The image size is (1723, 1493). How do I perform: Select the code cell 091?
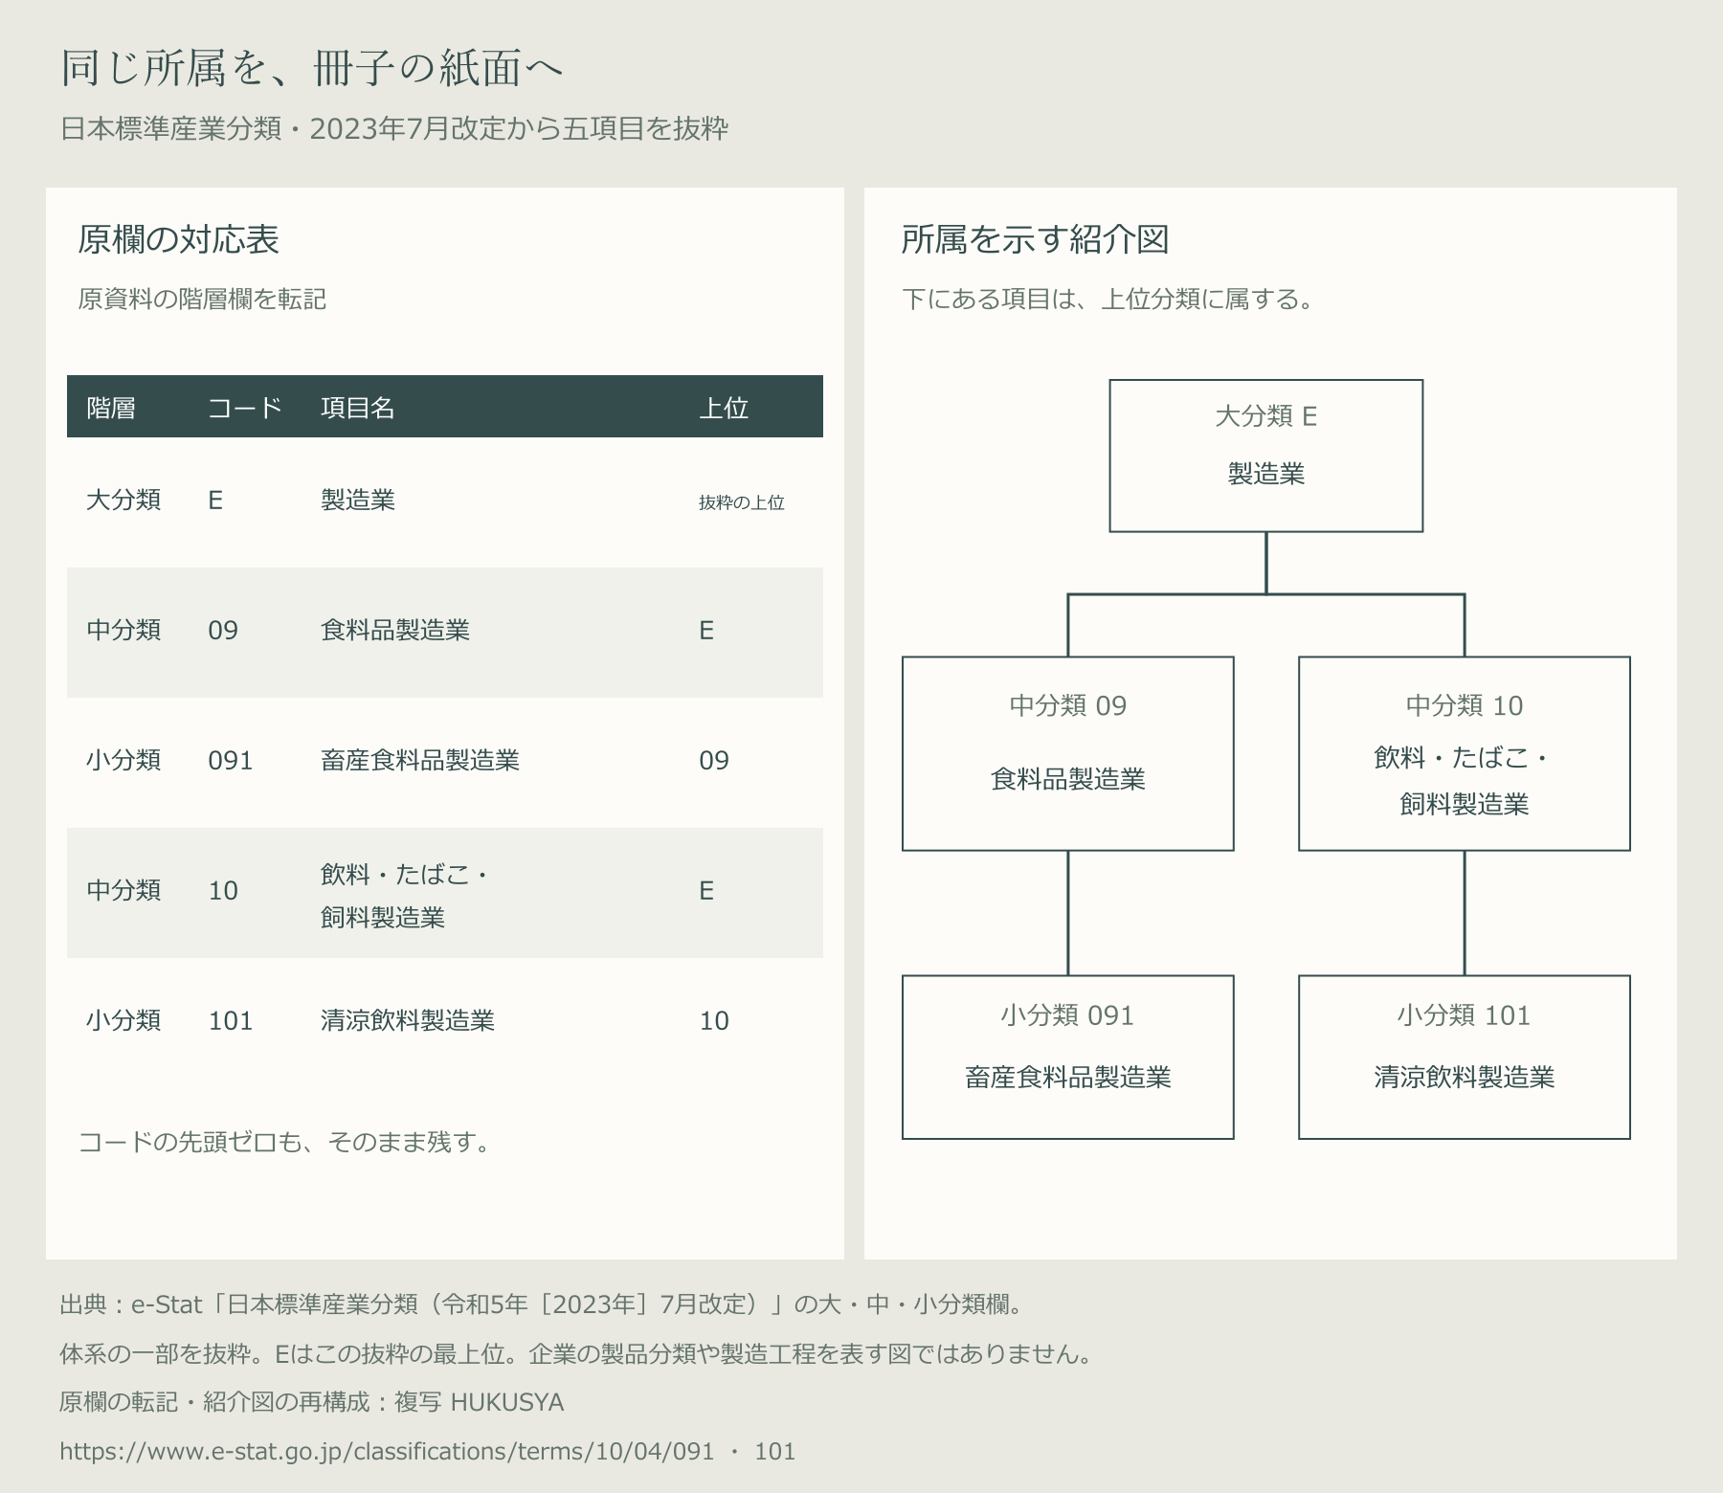pyautogui.click(x=231, y=760)
